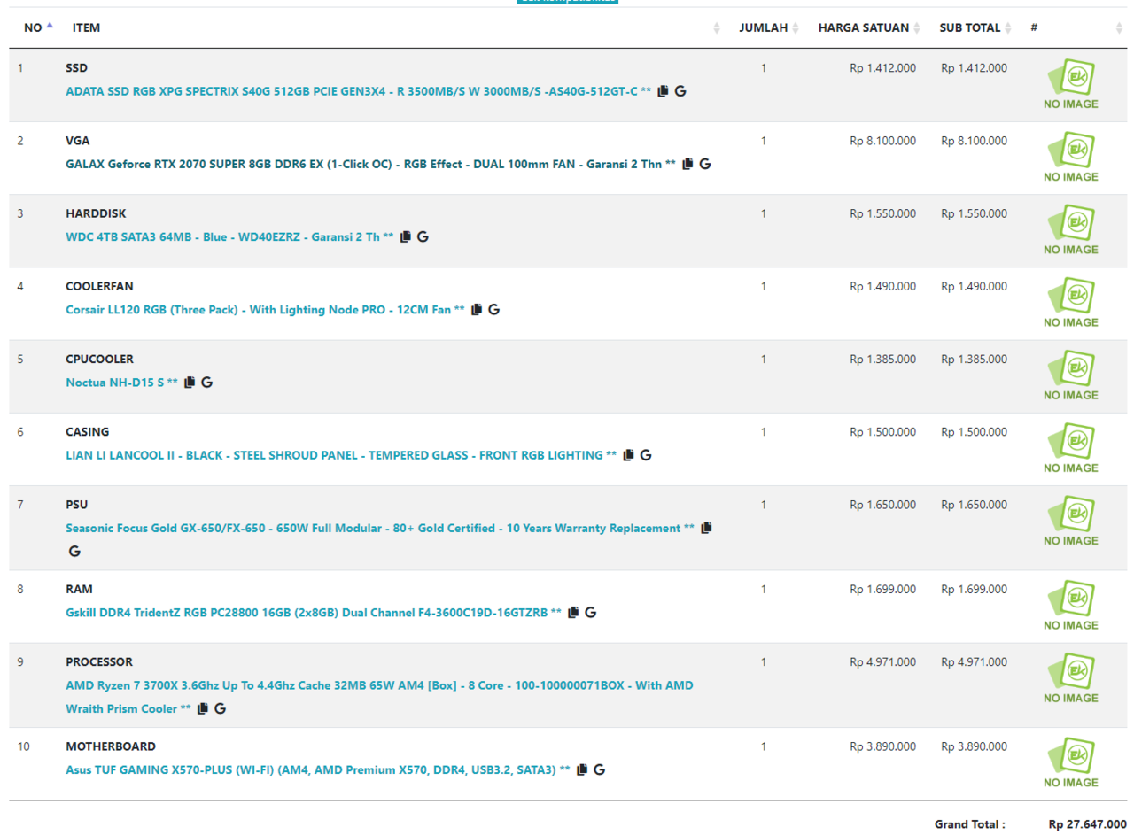
Task: Google search the GALAX RTX 2070 SUPER
Action: coord(705,164)
